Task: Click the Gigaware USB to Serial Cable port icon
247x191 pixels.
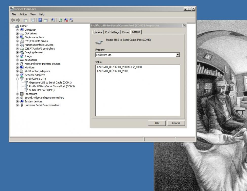Action: (26, 82)
